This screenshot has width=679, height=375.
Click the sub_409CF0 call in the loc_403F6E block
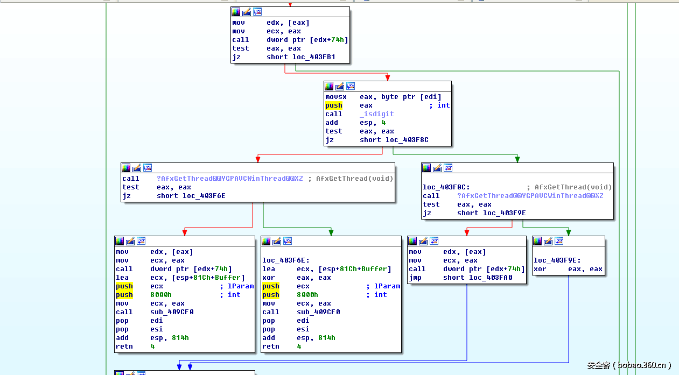(318, 312)
